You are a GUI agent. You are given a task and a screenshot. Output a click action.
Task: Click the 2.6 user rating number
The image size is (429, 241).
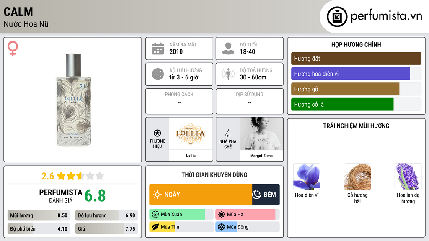pos(48,176)
